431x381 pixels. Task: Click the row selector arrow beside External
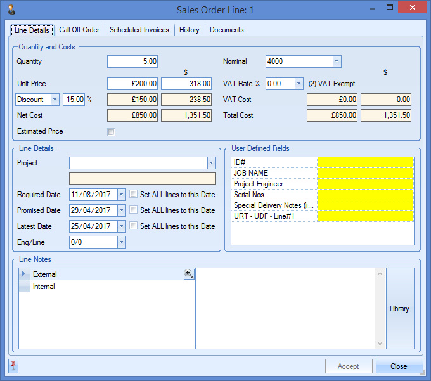(25, 274)
